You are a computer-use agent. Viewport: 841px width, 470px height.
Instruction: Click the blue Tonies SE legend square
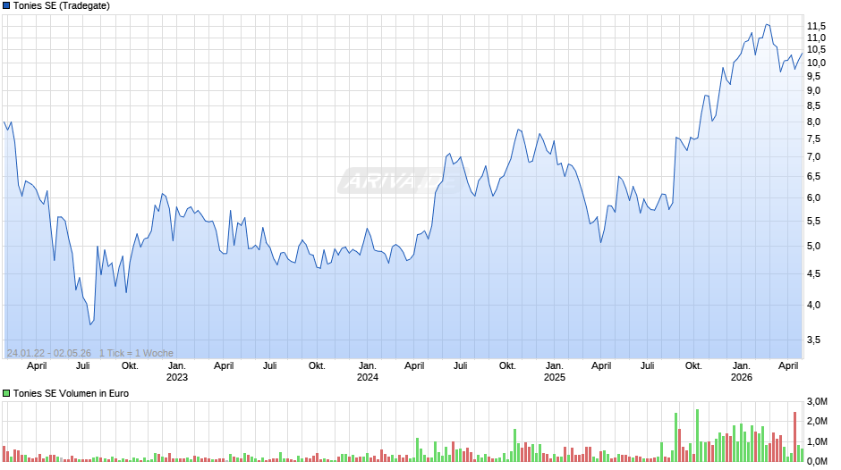[x=6, y=6]
